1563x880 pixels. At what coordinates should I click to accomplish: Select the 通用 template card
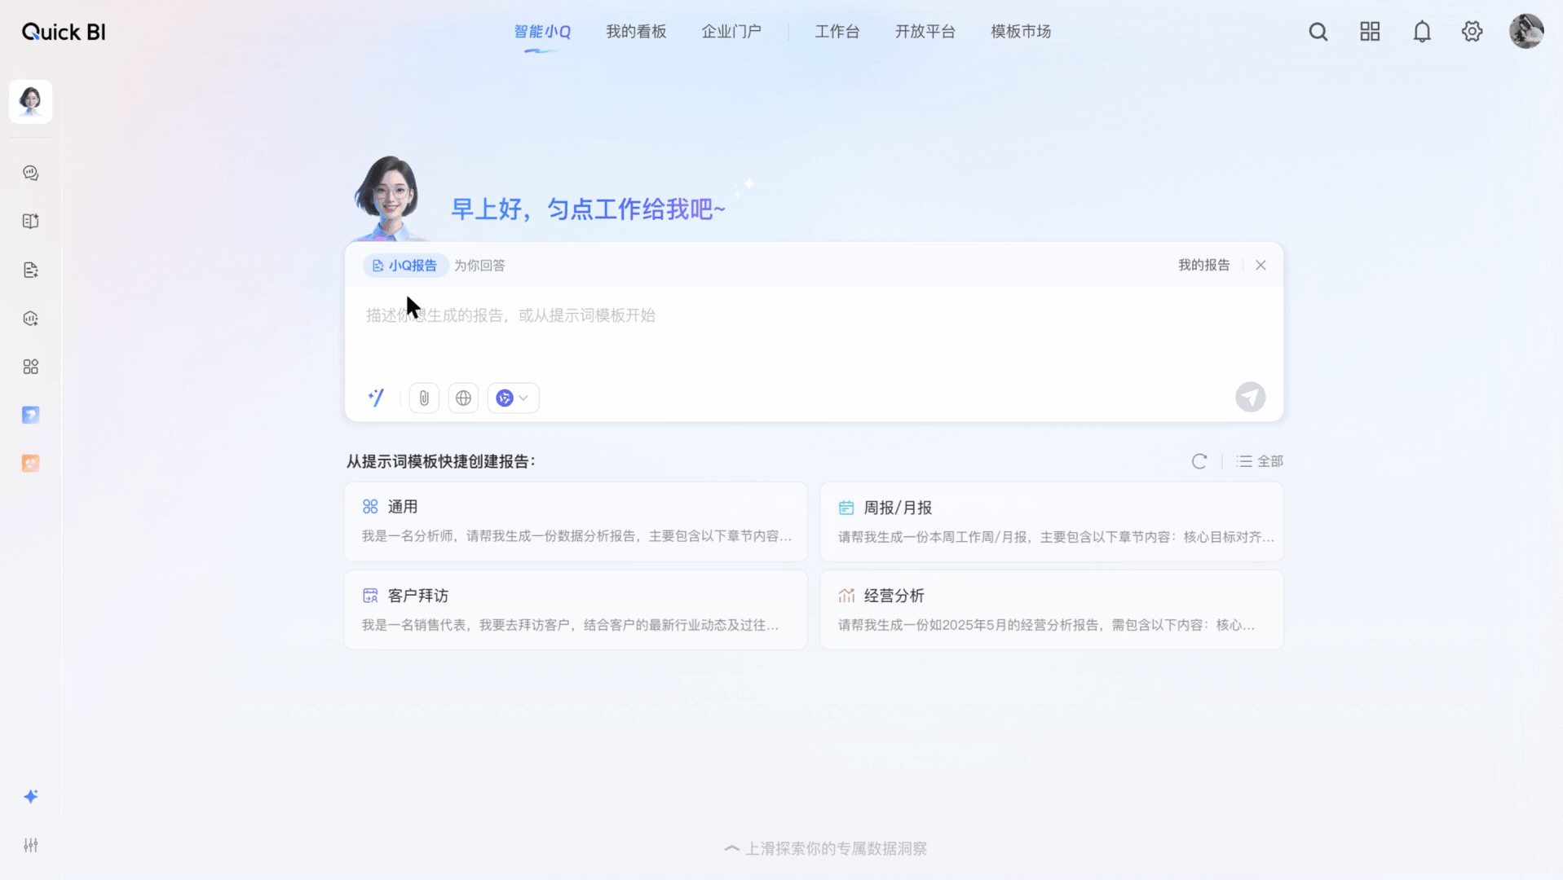pyautogui.click(x=576, y=521)
